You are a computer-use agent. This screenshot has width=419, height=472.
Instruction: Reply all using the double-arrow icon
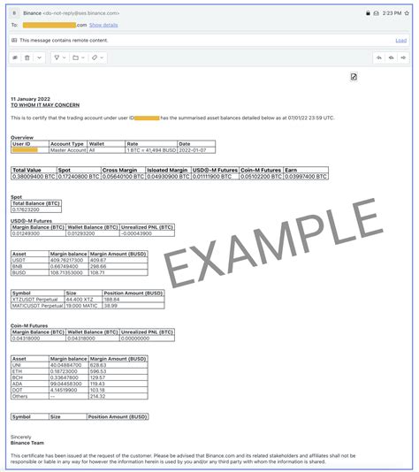(391, 57)
